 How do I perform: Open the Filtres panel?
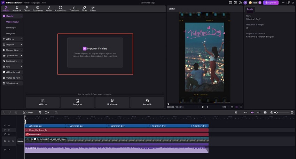84,9
